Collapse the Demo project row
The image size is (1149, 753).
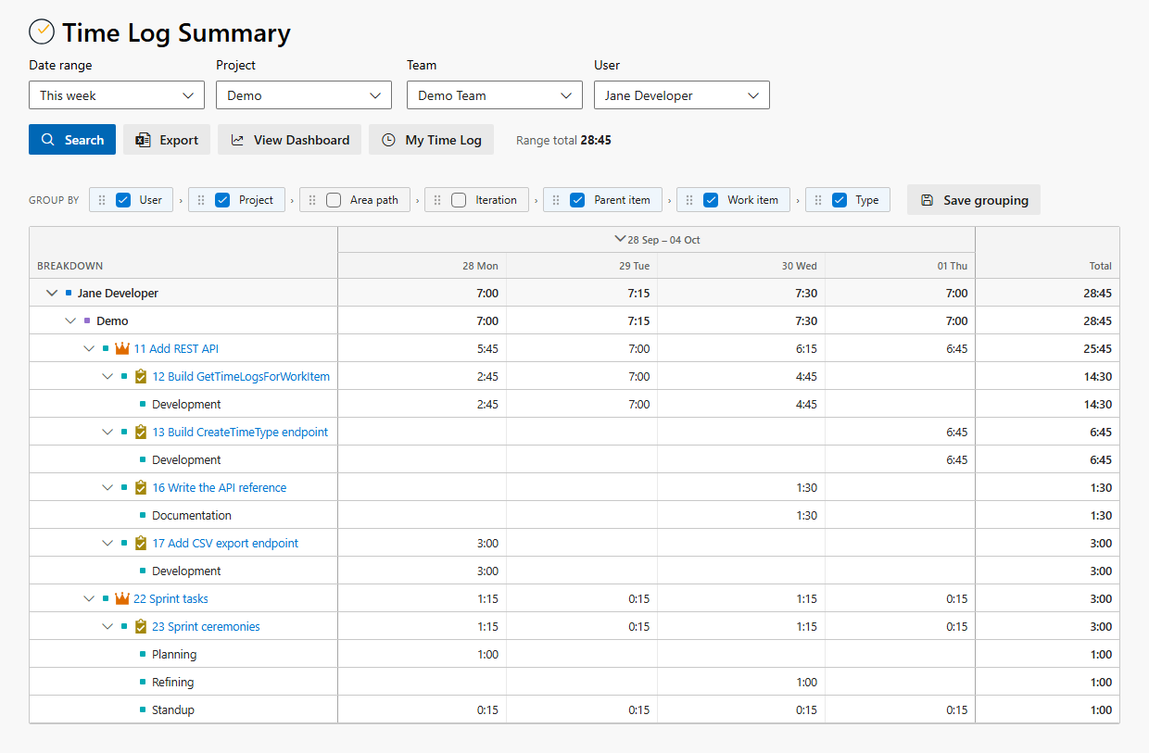(x=70, y=321)
